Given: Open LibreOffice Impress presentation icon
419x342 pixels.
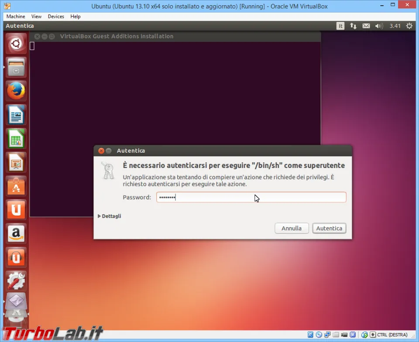Looking at the screenshot, I should [16, 162].
